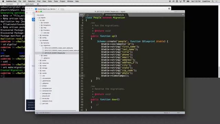
Task: Open composer.json in sidebar
Action: pos(47,89)
